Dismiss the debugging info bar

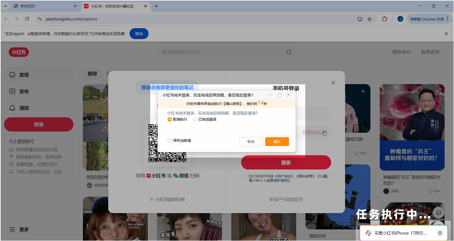(446, 33)
